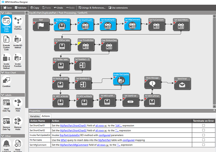
Task: Choose the Attach Hold label item
Action: pos(18,105)
